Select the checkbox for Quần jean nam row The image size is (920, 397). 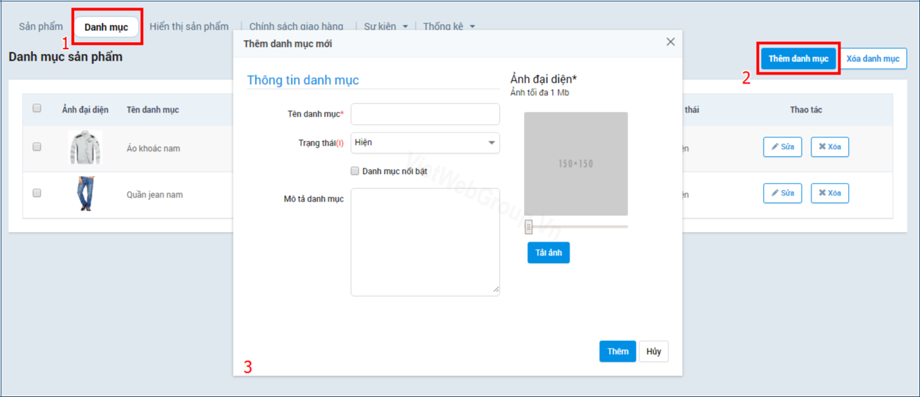(37, 193)
